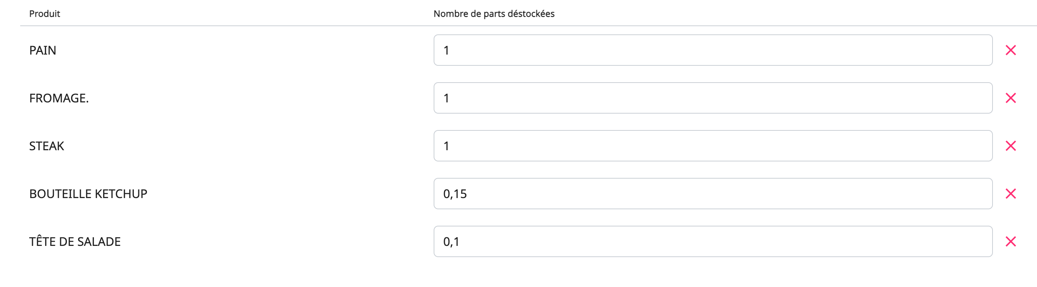Image resolution: width=1037 pixels, height=287 pixels.
Task: Click the TÊTE DE SALADE label
Action: tap(75, 241)
